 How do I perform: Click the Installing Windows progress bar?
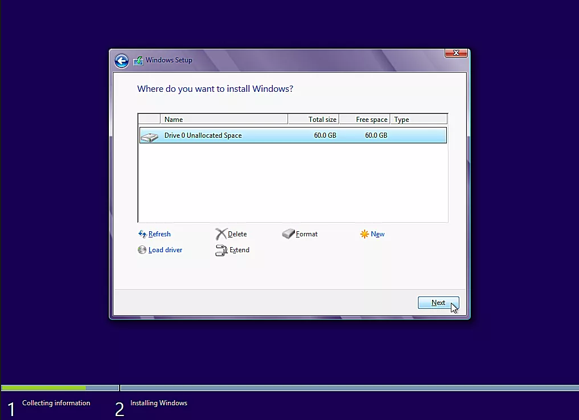pyautogui.click(x=349, y=388)
